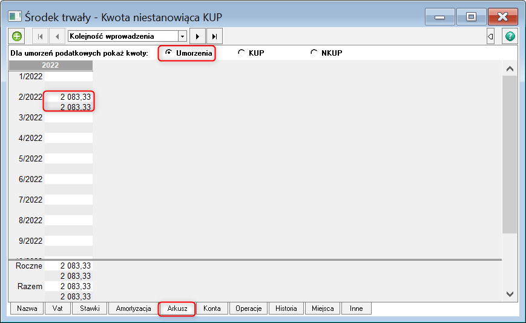This screenshot has height=323, width=526.
Task: Click the Roczne summary label
Action: tap(29, 266)
